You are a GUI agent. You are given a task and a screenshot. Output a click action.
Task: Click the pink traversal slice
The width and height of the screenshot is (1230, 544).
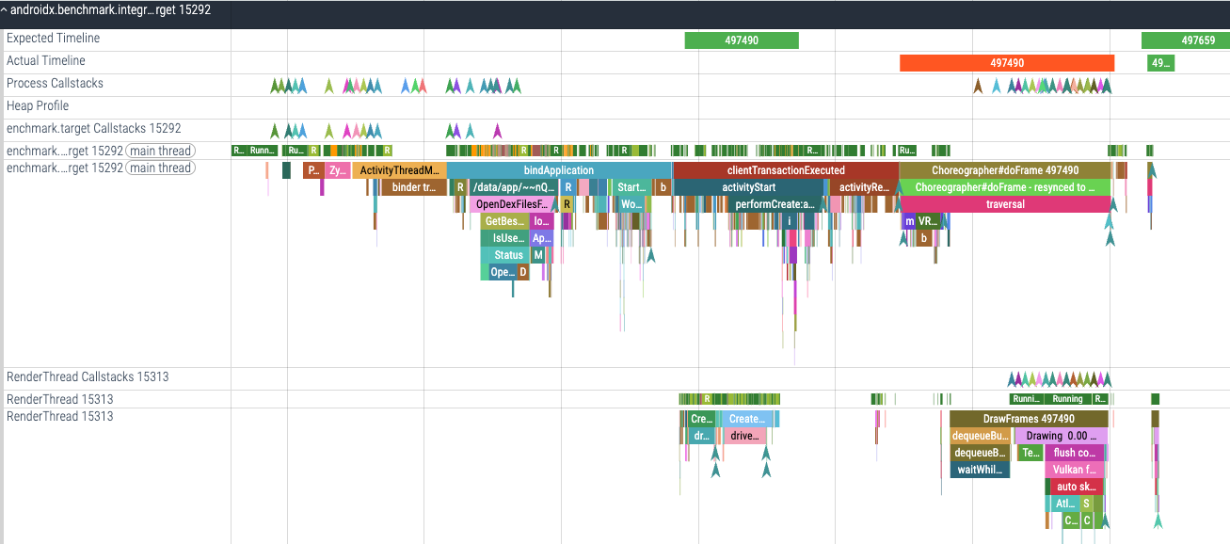1005,204
